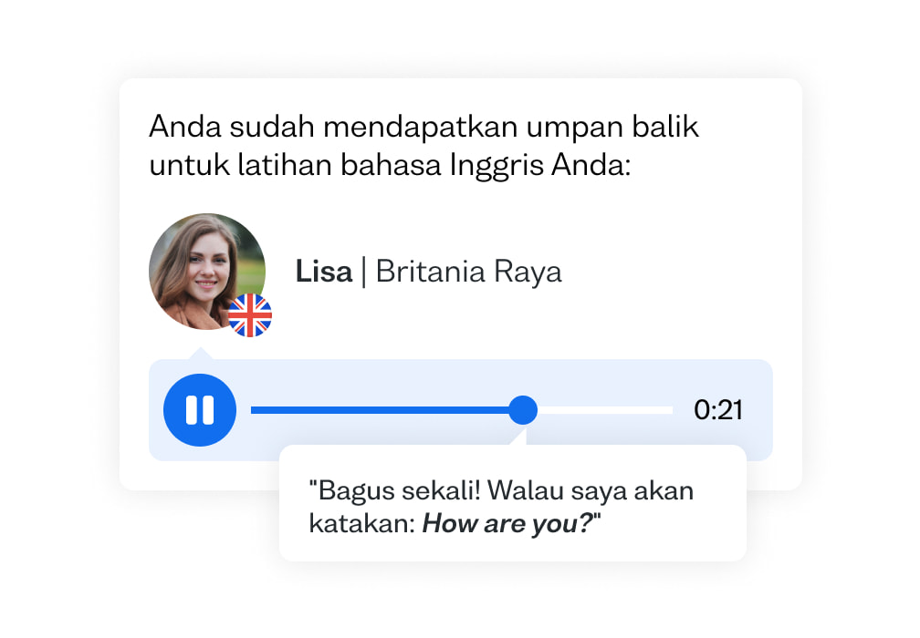Click the 0:21 audio timestamp

(718, 409)
